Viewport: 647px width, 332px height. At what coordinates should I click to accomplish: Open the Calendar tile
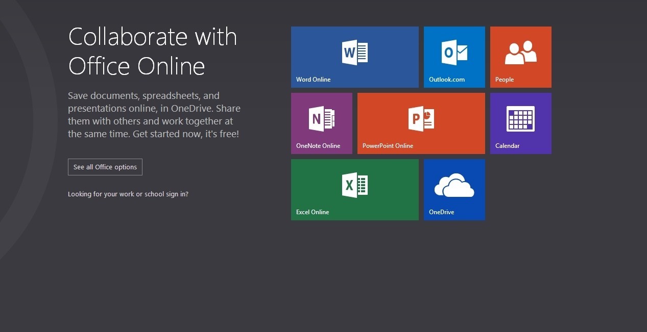click(x=520, y=123)
